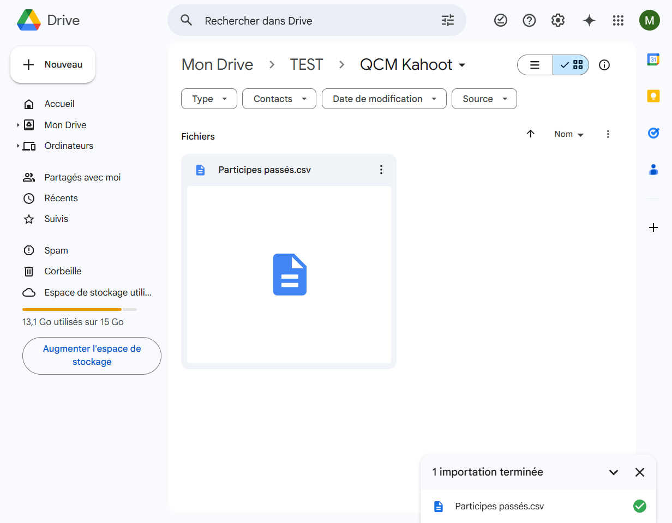Screen dimensions: 672x523
Task: Open the offline ready status icon
Action: pyautogui.click(x=500, y=21)
